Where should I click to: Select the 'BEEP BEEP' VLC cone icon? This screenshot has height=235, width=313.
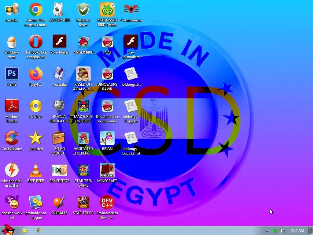pos(35,170)
